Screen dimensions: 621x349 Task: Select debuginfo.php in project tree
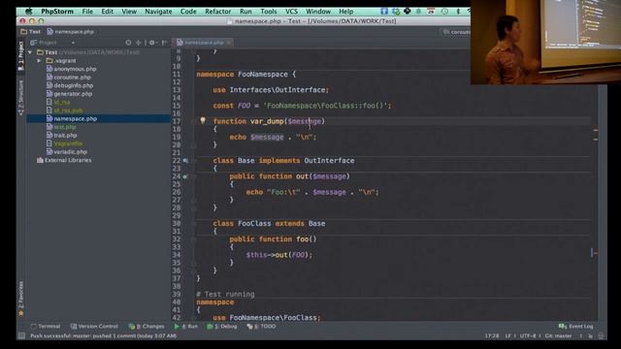pyautogui.click(x=70, y=85)
